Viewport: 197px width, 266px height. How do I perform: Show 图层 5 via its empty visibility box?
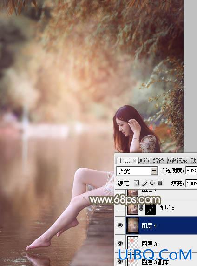point(120,208)
